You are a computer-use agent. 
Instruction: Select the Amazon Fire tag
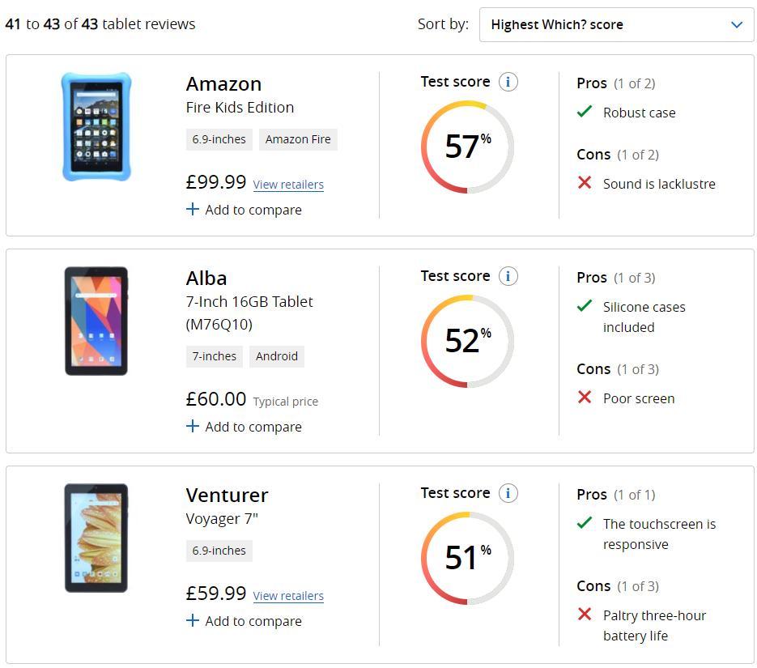coord(298,139)
